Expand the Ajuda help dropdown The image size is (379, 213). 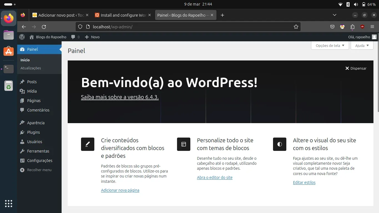point(362,45)
